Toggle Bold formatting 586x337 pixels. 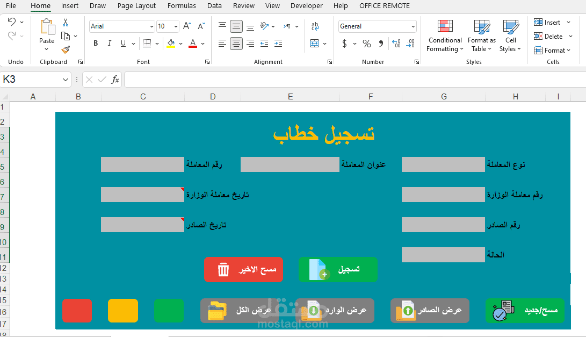96,44
